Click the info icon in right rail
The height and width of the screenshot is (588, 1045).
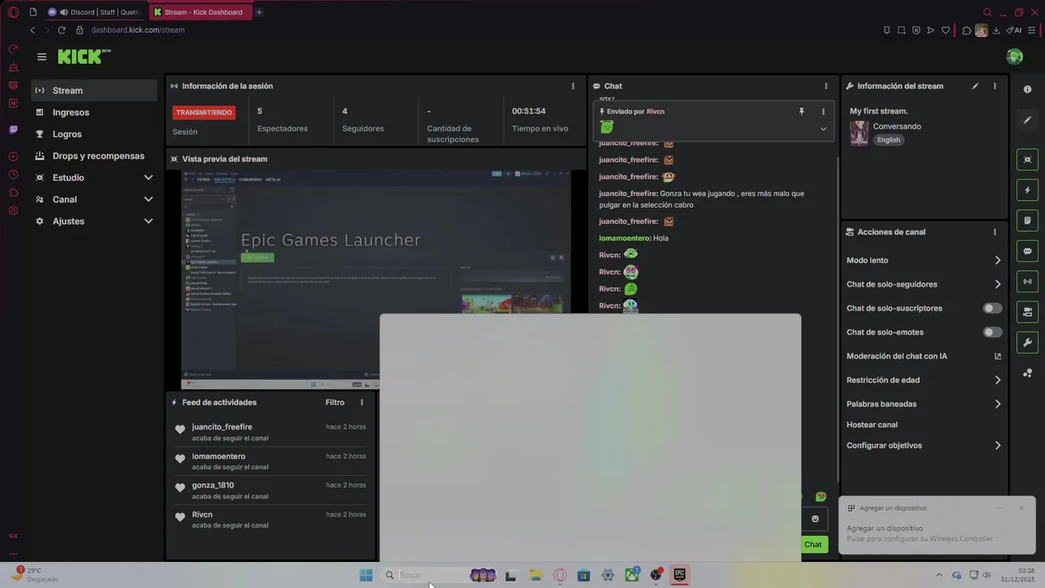[x=1027, y=89]
